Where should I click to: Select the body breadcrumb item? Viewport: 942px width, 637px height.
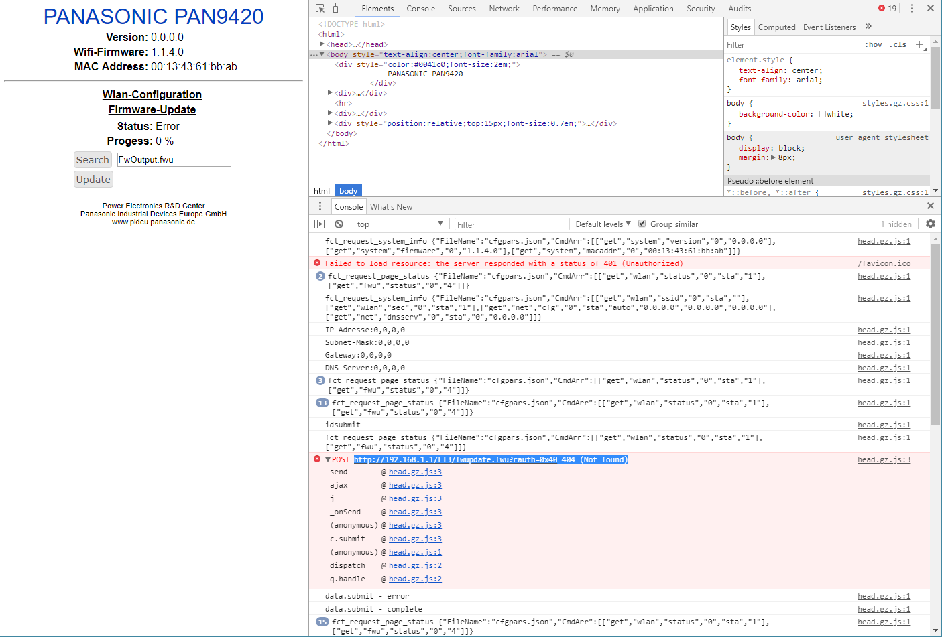pos(348,191)
